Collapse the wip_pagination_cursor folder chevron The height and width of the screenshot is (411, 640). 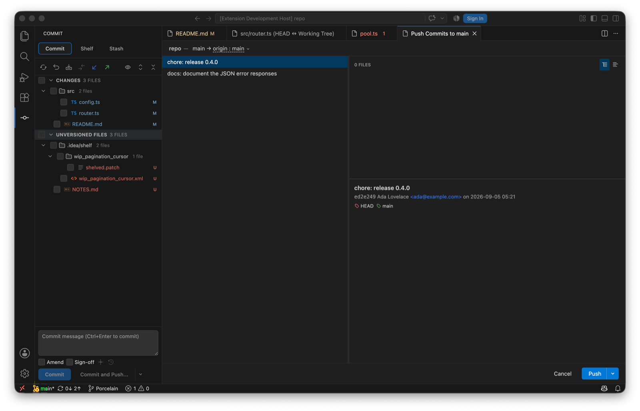50,156
